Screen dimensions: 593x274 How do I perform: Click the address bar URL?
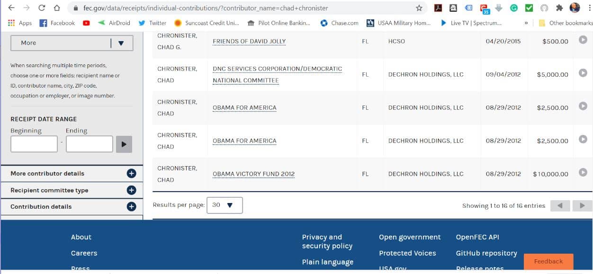[x=206, y=8]
